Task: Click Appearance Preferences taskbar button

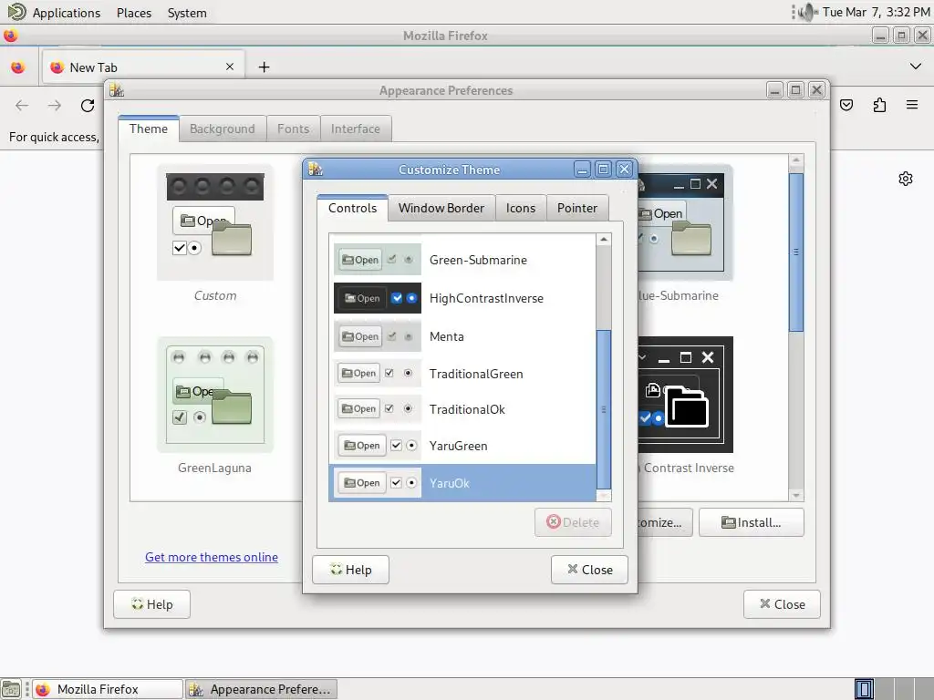Action: pyautogui.click(x=261, y=689)
